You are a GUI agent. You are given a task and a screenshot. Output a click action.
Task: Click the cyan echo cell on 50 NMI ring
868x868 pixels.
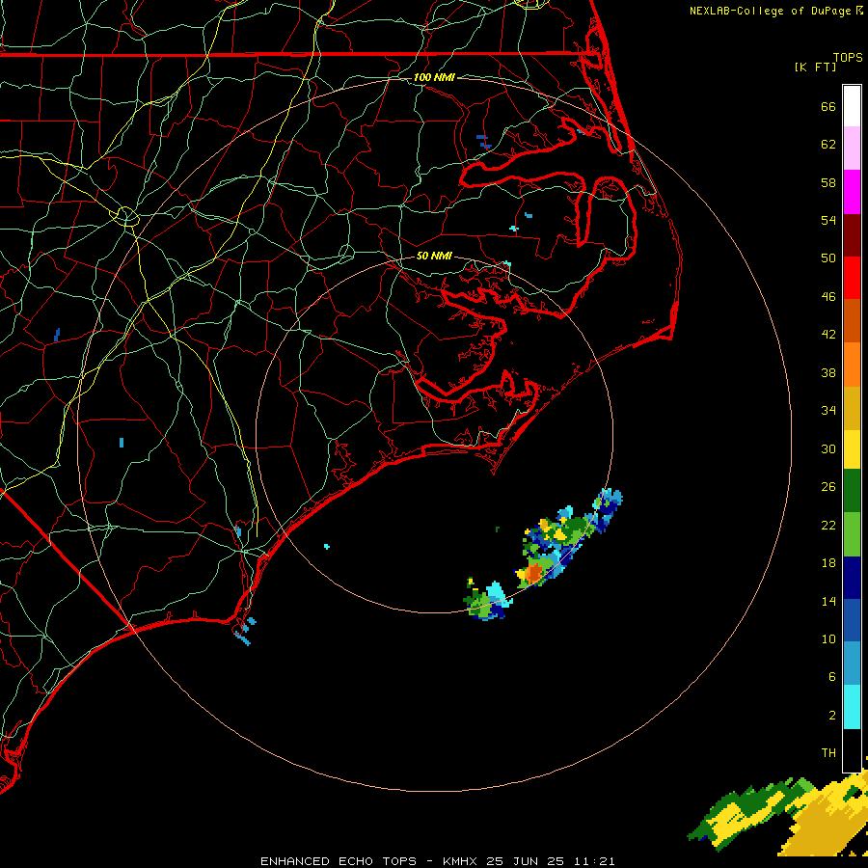pyautogui.click(x=496, y=595)
